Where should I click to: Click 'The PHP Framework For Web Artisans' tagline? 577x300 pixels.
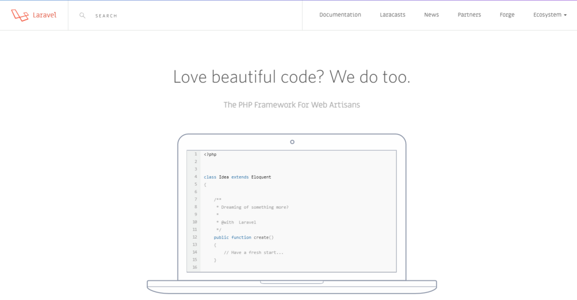pyautogui.click(x=291, y=105)
